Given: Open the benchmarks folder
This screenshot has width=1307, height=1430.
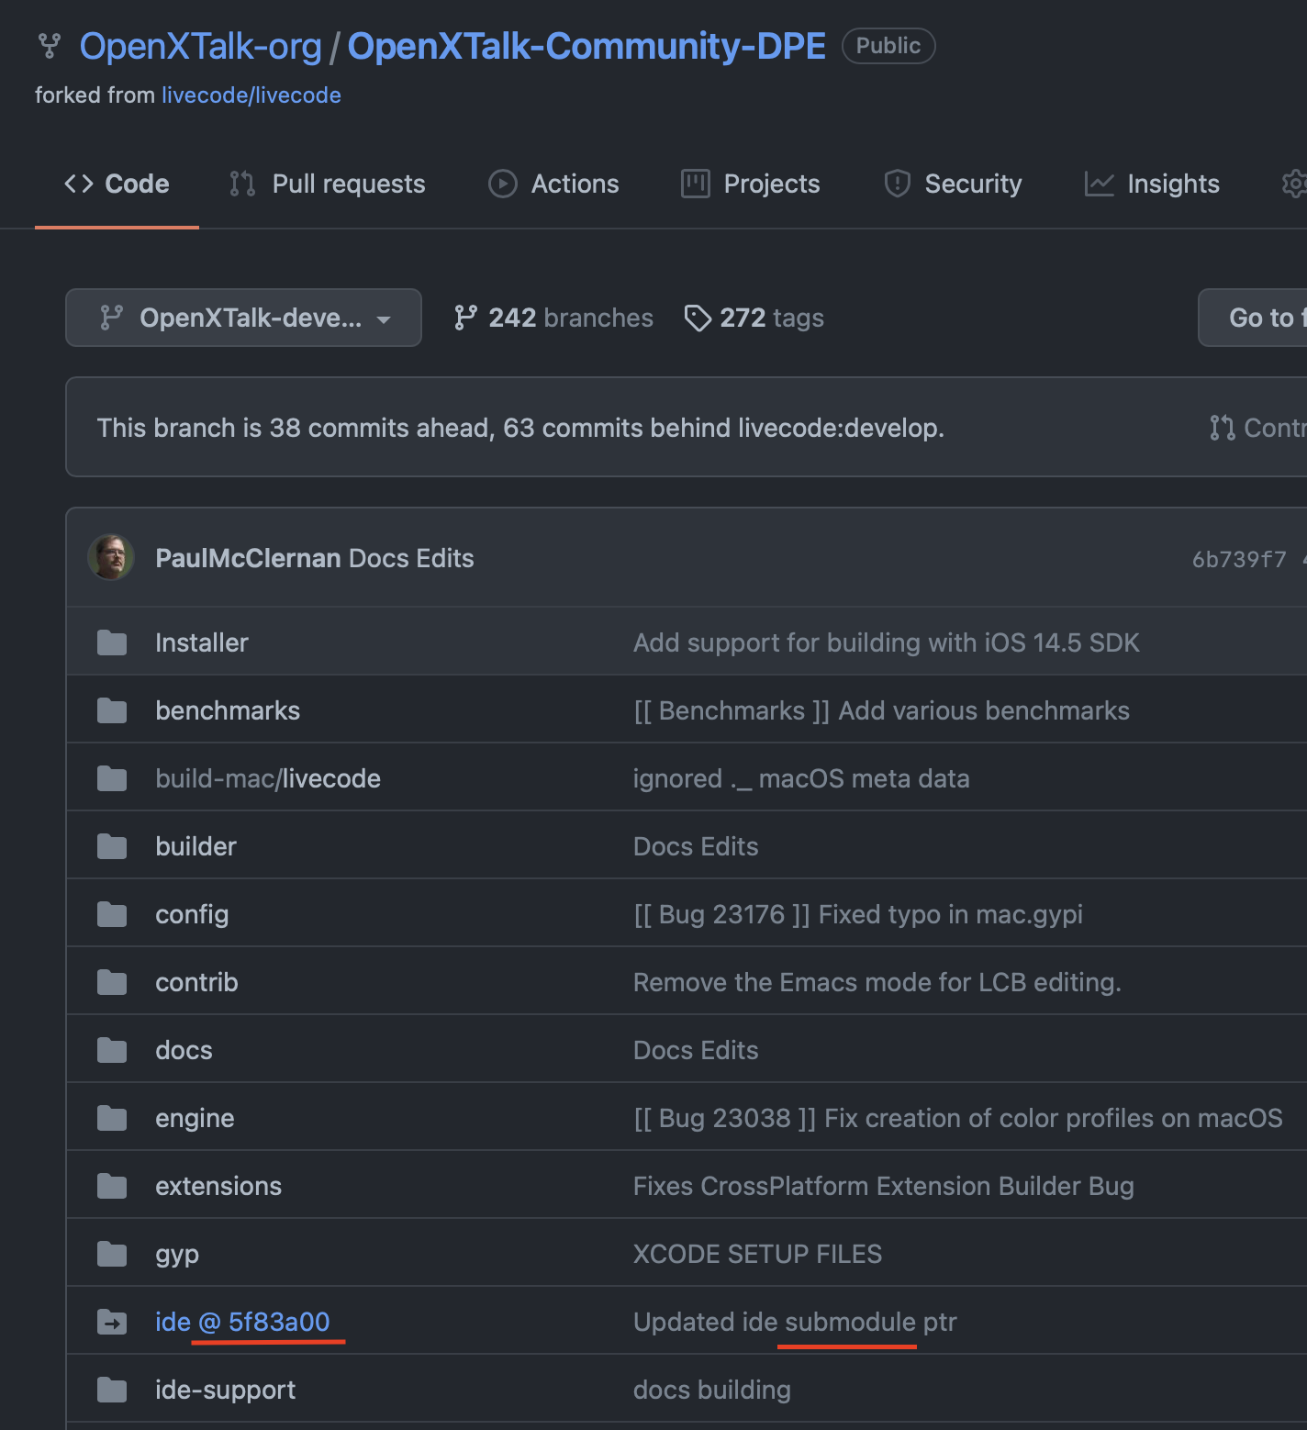Looking at the screenshot, I should [228, 710].
